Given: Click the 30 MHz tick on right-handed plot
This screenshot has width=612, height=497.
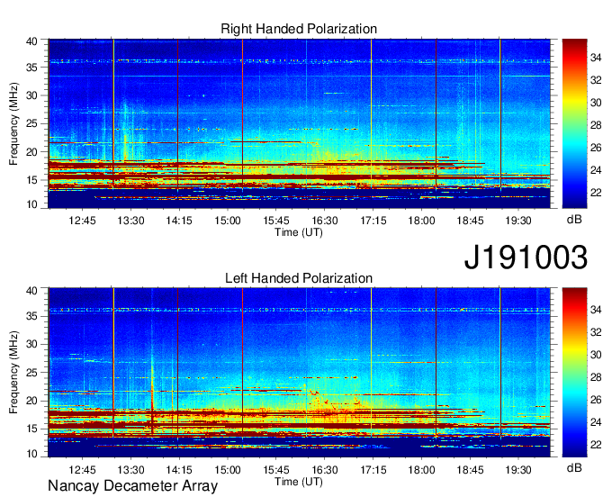Looking at the screenshot, I should 31,95.
